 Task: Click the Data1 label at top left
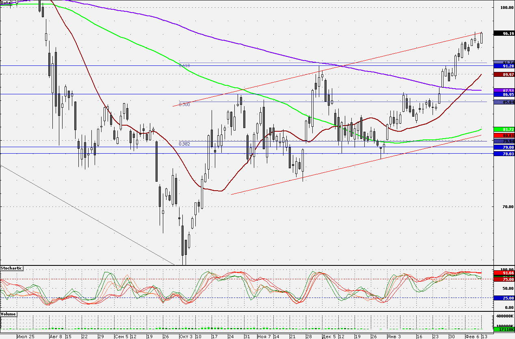[6, 2]
